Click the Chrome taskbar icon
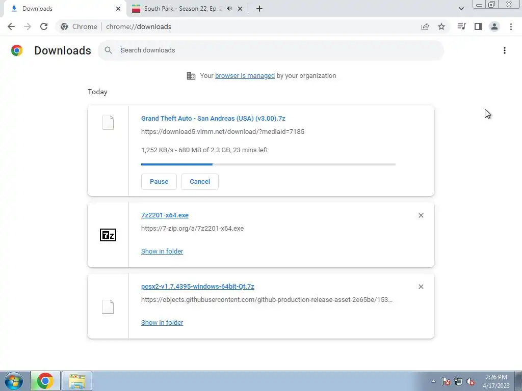 (x=45, y=381)
